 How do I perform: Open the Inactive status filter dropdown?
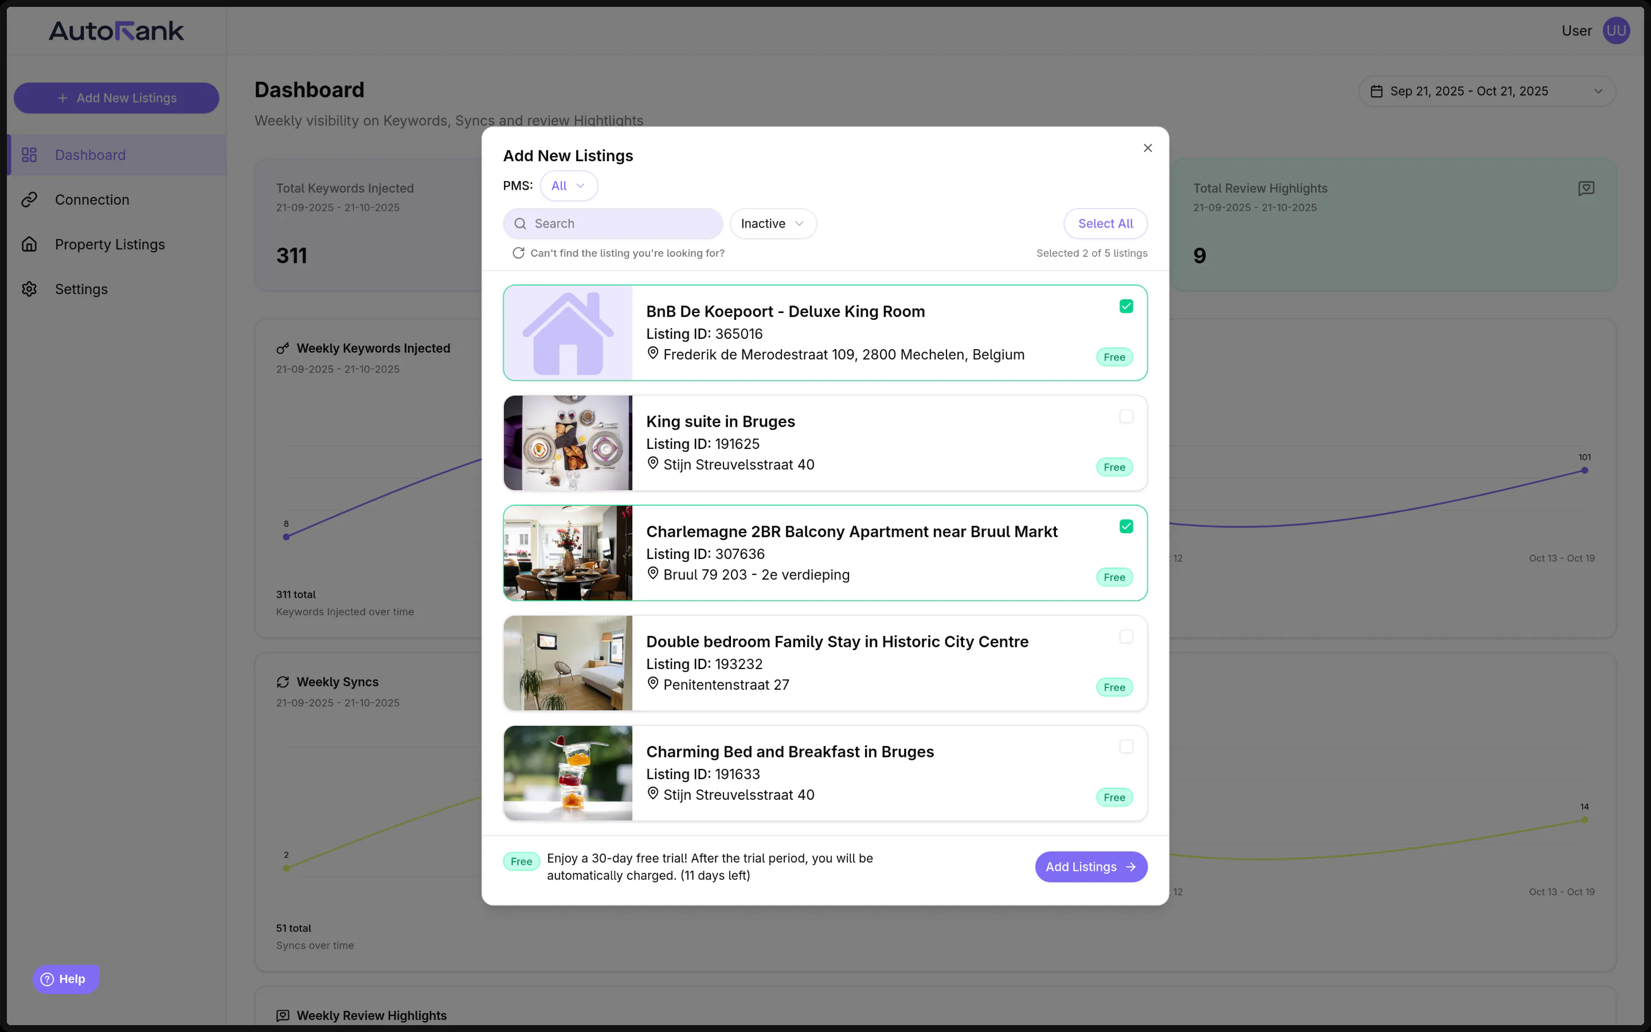point(773,224)
